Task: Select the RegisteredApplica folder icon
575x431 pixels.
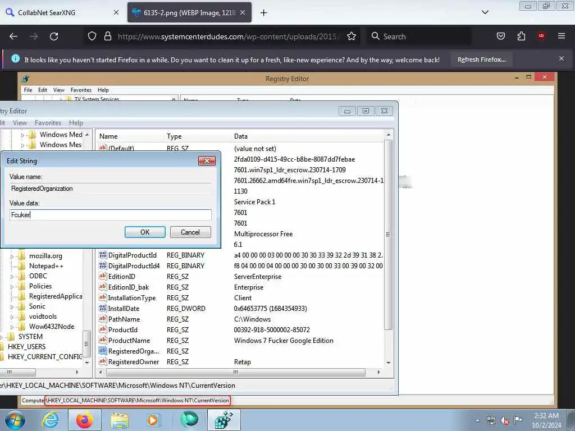Action: point(22,296)
